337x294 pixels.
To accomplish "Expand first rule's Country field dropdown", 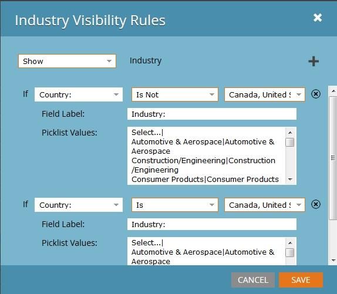I will tap(79, 94).
